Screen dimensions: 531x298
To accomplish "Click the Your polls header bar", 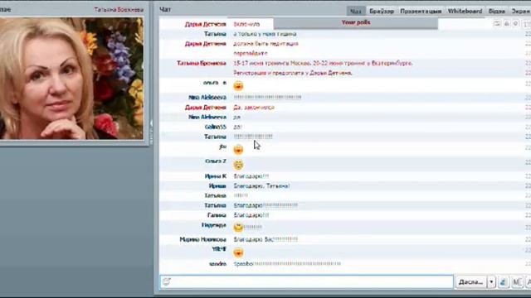I will [x=356, y=22].
